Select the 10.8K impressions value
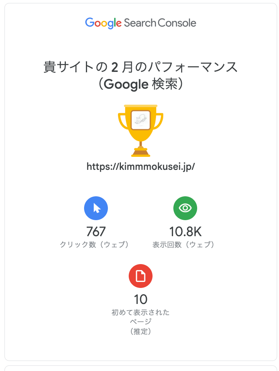Viewport: 279px width, 371px height. click(185, 232)
